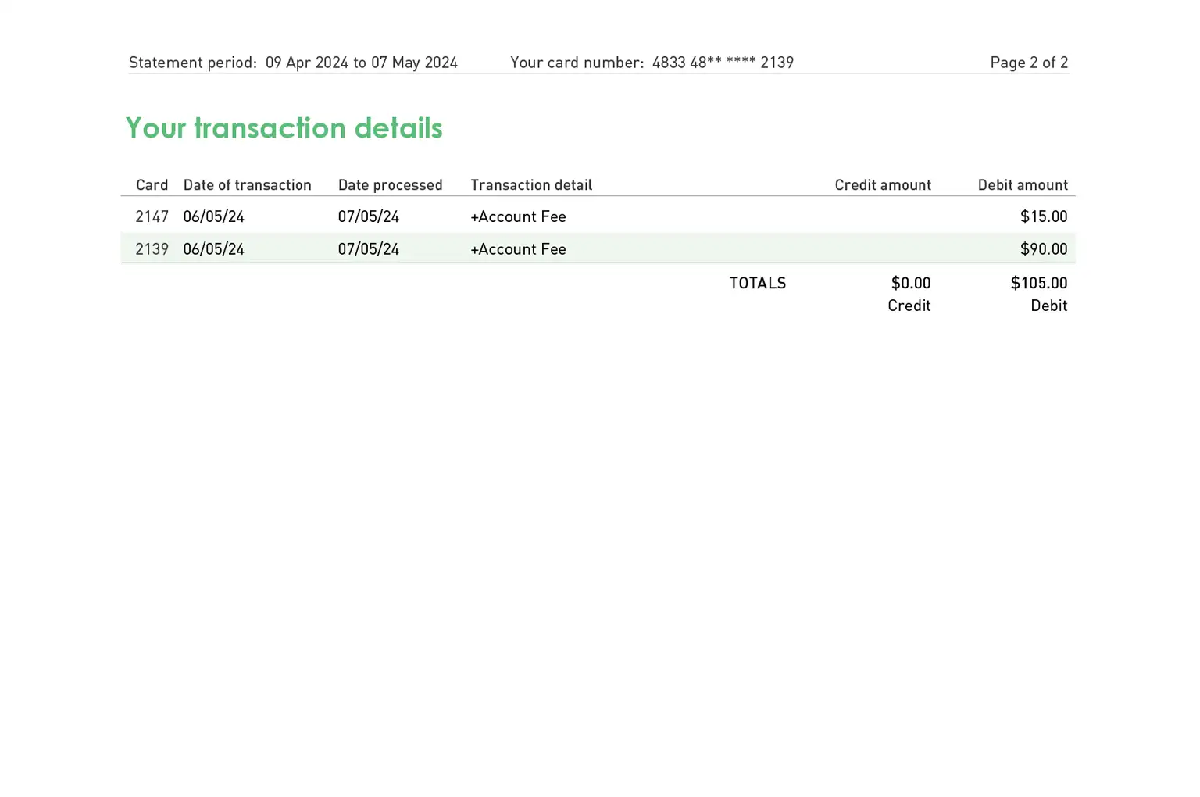Click the 'Your card number:' label

click(x=577, y=63)
